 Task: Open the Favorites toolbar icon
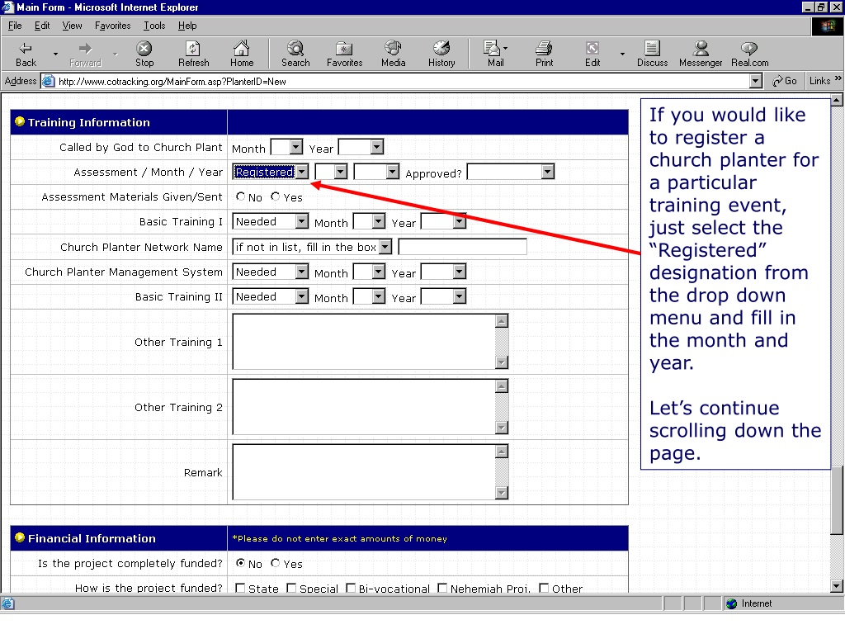[x=344, y=54]
